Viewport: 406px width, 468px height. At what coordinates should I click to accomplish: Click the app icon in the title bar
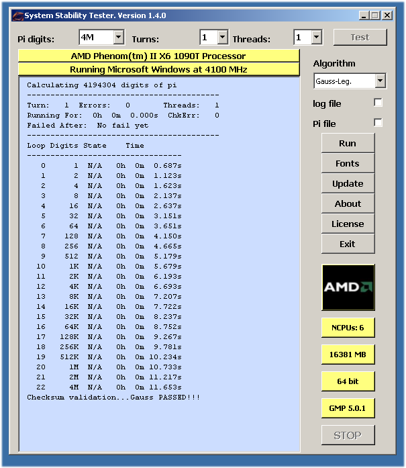click(x=17, y=15)
